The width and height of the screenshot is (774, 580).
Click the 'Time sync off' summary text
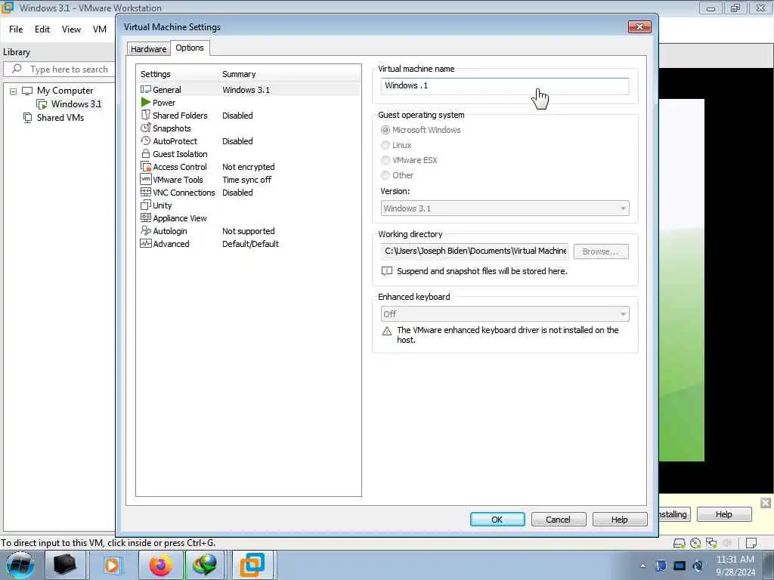click(247, 180)
